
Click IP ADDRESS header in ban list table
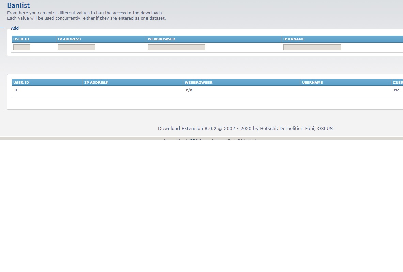[x=96, y=82]
